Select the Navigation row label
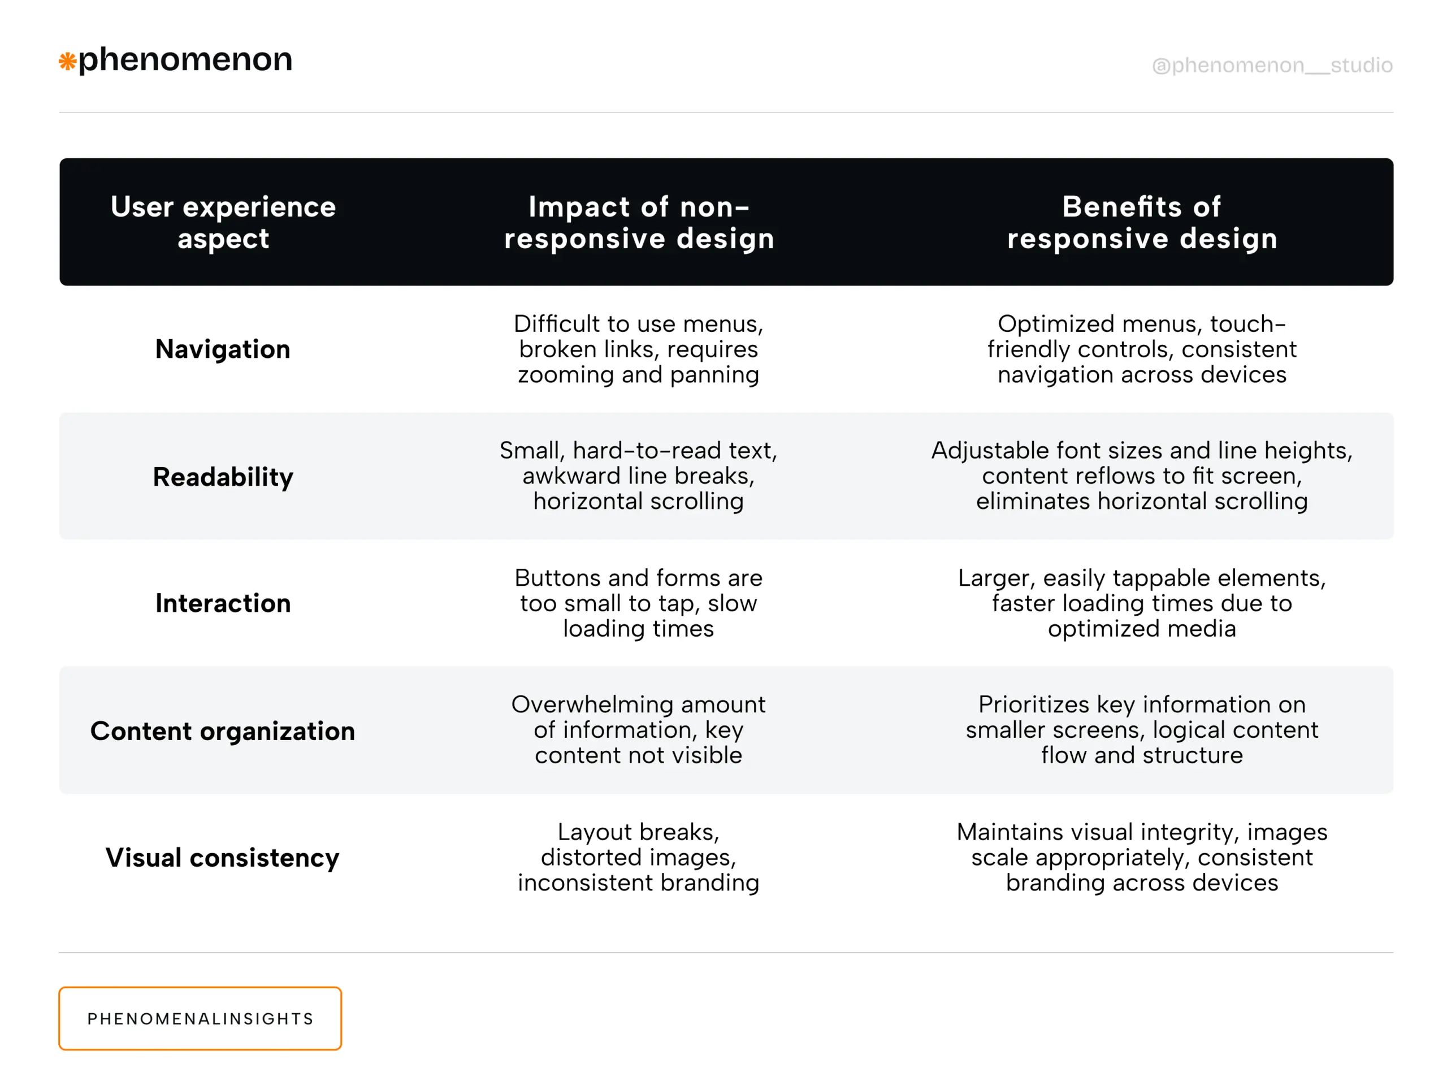1447x1085 pixels. tap(222, 349)
